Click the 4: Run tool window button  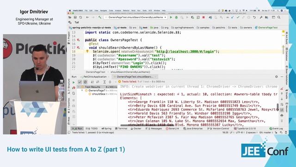pos(77,128)
